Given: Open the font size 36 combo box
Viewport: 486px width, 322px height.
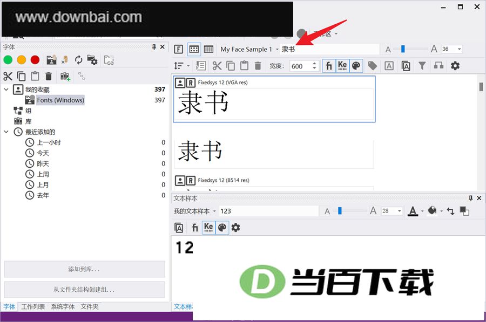Looking at the screenshot, I should pos(451,49).
